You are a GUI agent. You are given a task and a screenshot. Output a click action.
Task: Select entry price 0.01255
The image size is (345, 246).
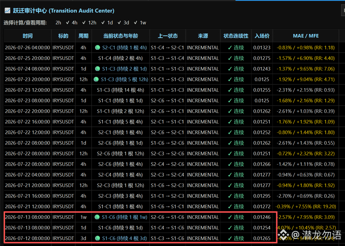pyautogui.click(x=262, y=90)
